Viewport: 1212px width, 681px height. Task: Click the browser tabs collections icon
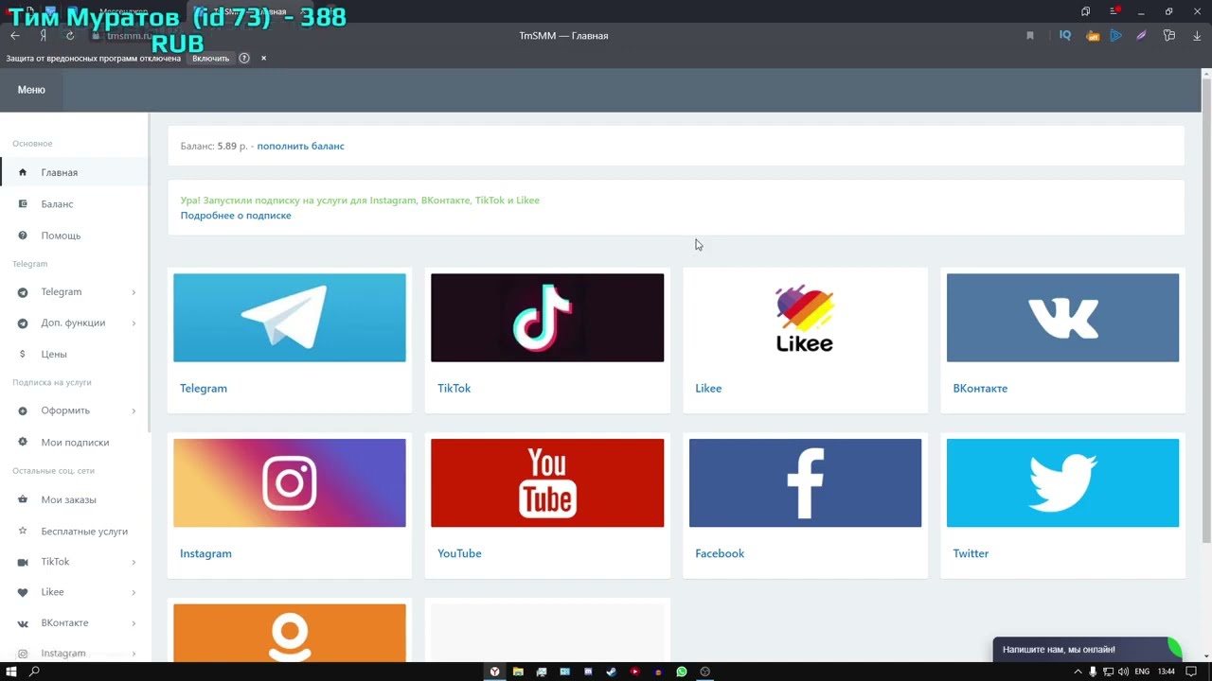pos(1086,11)
